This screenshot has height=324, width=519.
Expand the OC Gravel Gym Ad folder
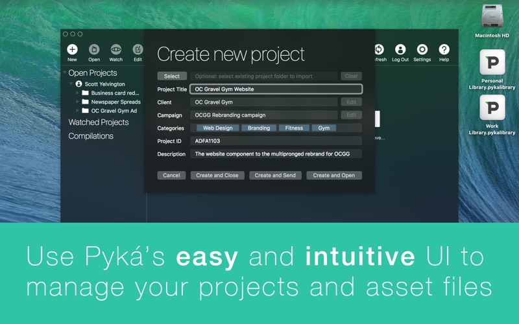coord(77,111)
